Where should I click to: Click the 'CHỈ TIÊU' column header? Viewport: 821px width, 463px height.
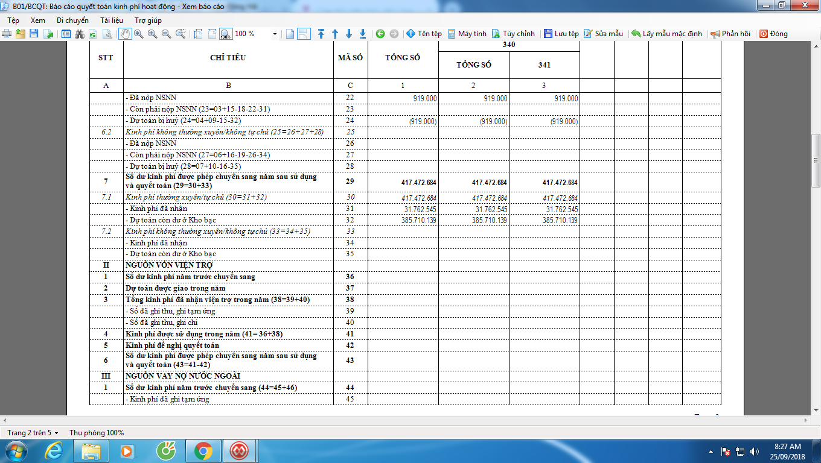[x=228, y=58]
